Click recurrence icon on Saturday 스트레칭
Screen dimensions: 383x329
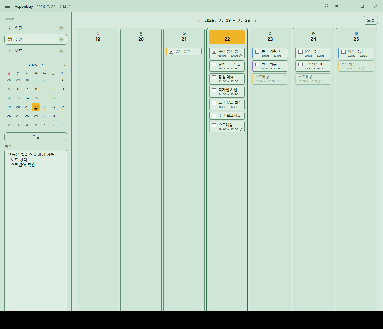[x=364, y=69]
